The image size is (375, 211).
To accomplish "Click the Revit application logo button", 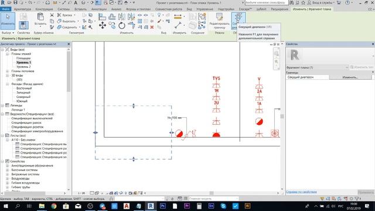I will click(x=3, y=2).
